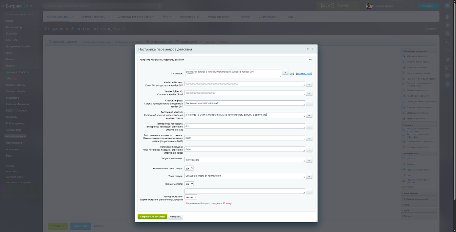Open value picker for Yandex API ключ
The image size is (456, 232).
(310, 84)
